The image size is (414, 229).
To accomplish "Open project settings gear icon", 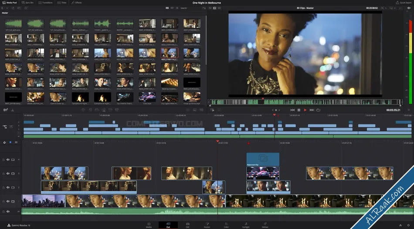I will (408, 226).
